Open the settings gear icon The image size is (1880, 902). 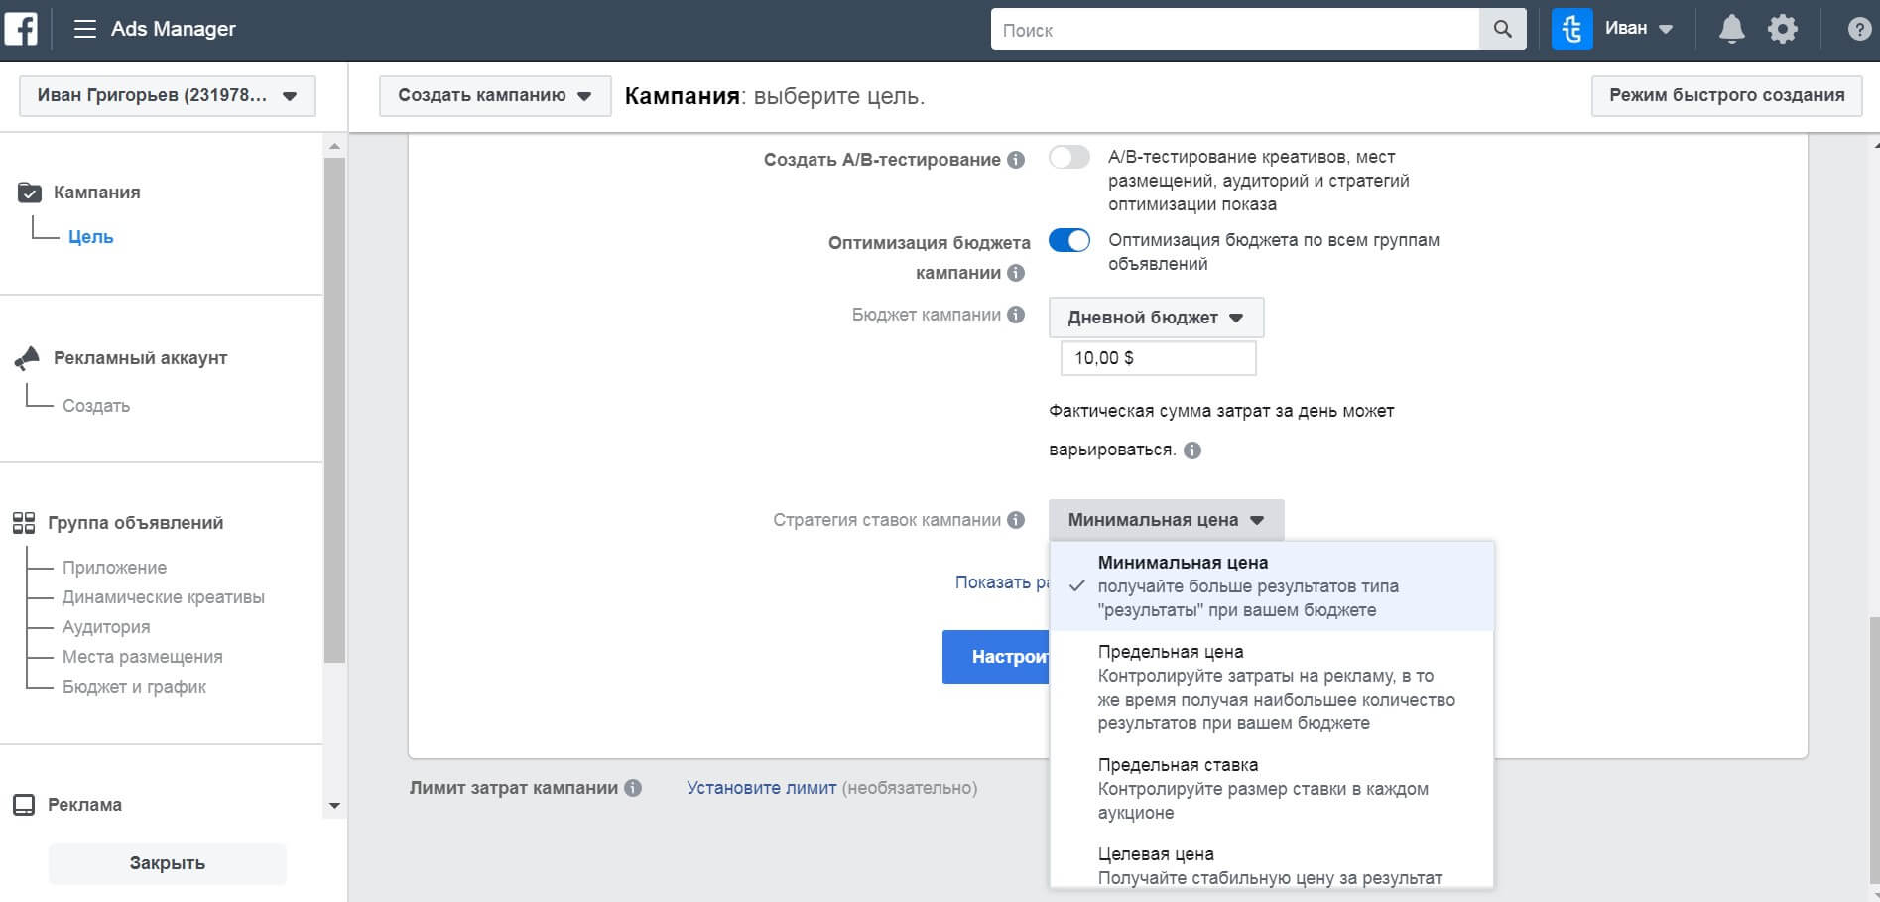1783,29
